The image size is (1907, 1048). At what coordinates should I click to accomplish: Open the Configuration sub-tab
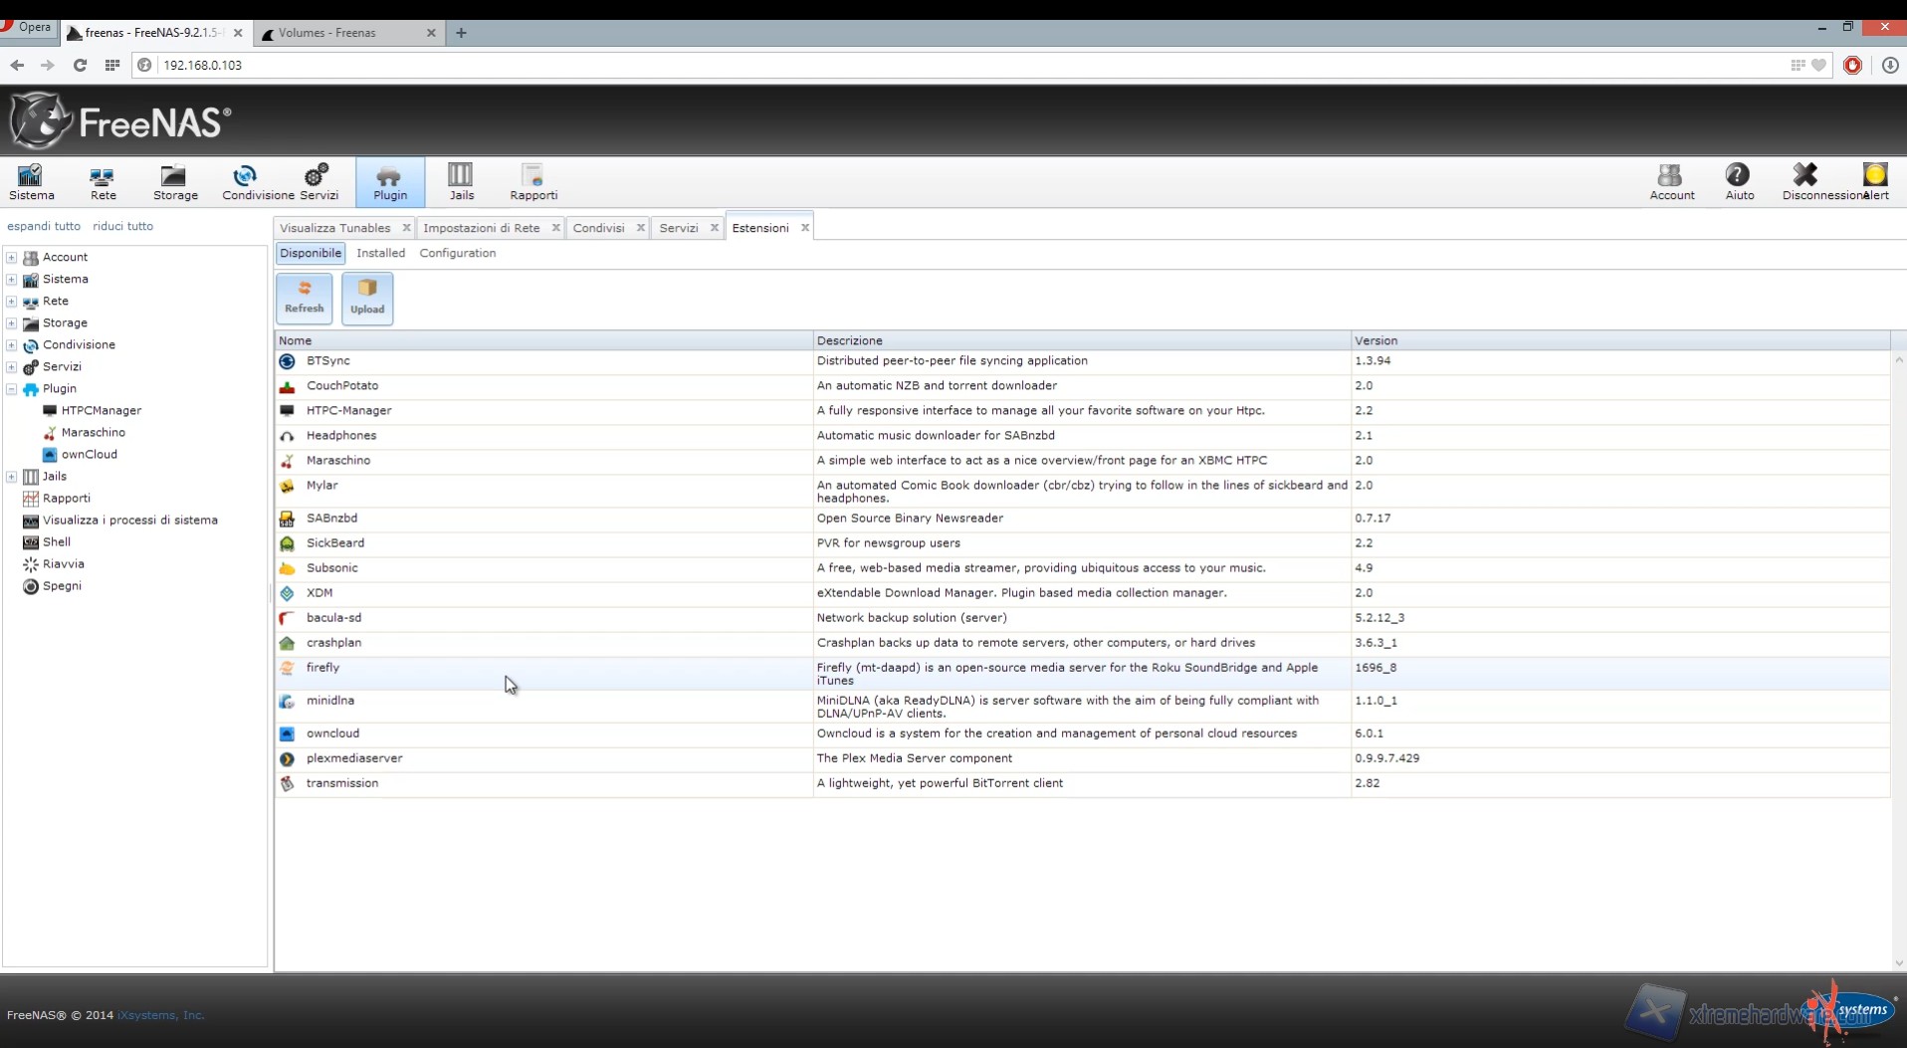tap(457, 254)
